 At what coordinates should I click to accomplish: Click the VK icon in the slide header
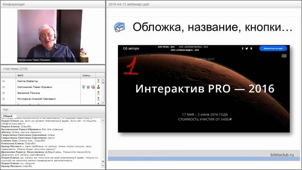point(251,49)
